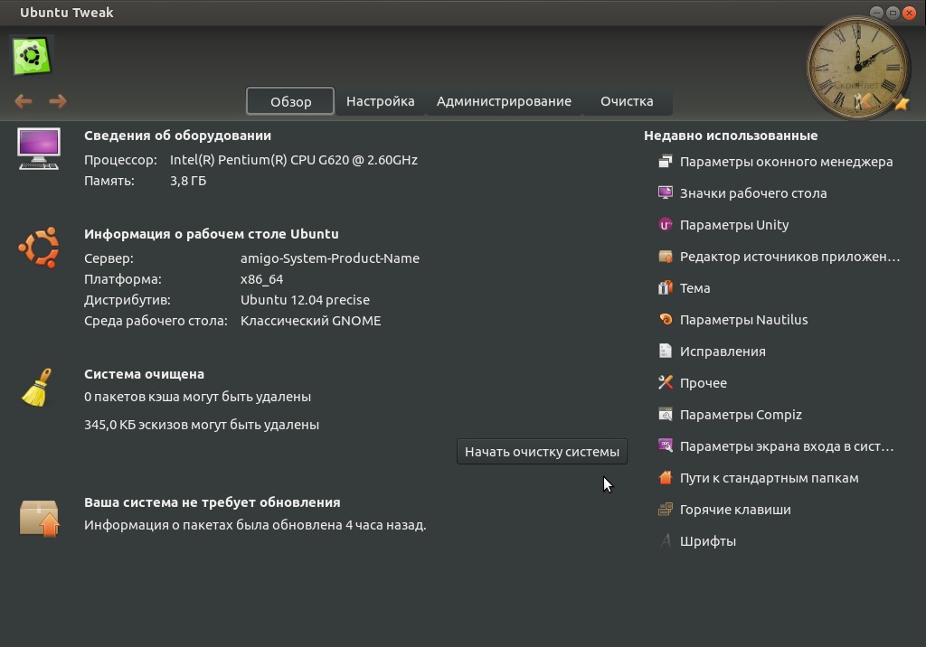Click the yellow broom cleanup icon
This screenshot has height=647, width=926.
coord(38,388)
